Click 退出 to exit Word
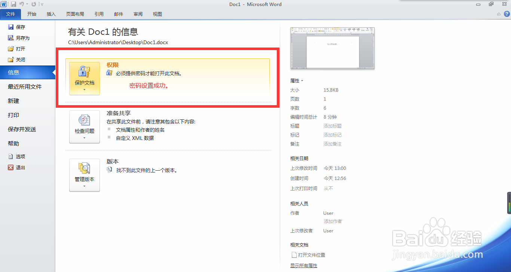 coord(16,167)
